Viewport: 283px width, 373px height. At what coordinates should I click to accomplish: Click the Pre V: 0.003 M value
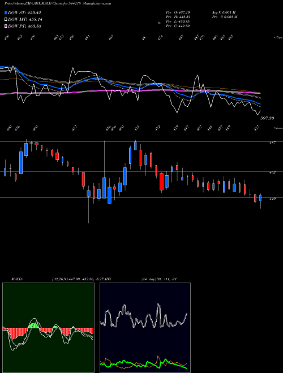click(x=224, y=17)
